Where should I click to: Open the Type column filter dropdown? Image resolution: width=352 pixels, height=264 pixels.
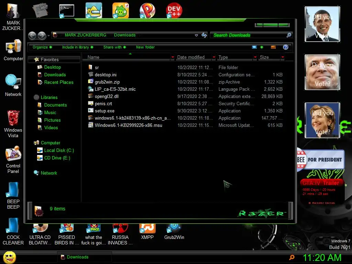tap(255, 57)
